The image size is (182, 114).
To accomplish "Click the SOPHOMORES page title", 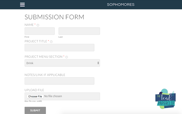I will [x=121, y=5].
